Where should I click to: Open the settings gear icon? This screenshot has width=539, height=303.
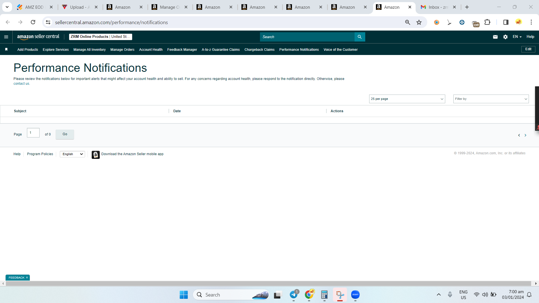point(505,37)
